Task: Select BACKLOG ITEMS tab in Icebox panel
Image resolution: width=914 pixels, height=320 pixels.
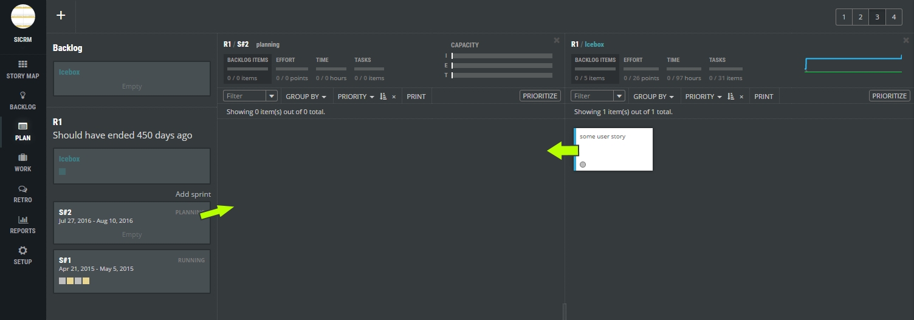Action: click(595, 69)
